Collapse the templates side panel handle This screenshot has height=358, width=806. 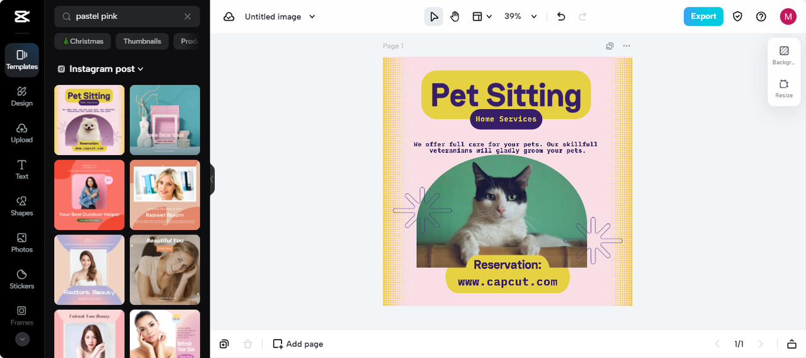[x=212, y=180]
